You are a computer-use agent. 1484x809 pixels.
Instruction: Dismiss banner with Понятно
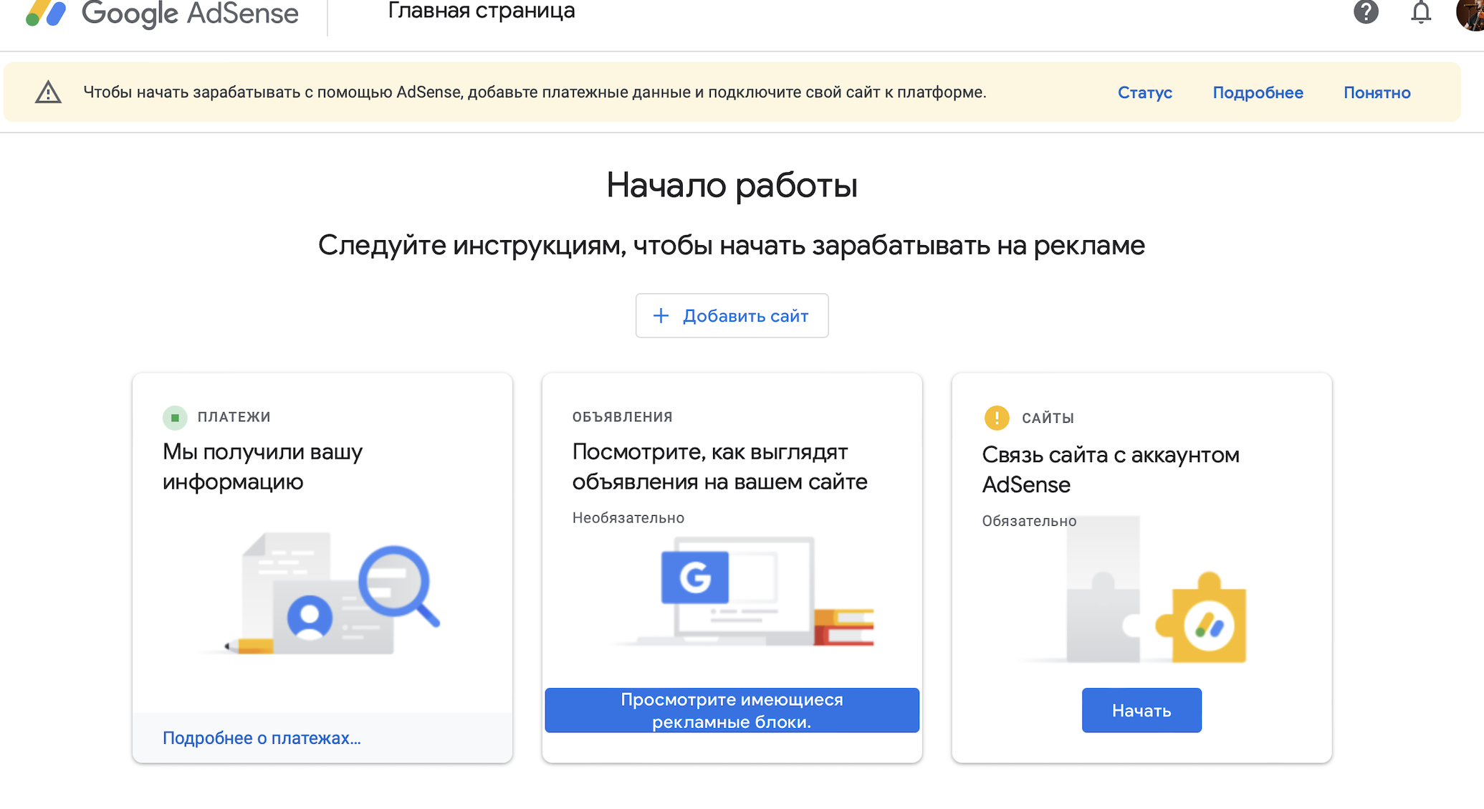1377,92
